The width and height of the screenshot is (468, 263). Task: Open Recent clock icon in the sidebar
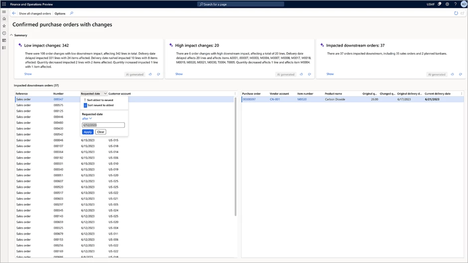pyautogui.click(x=4, y=33)
